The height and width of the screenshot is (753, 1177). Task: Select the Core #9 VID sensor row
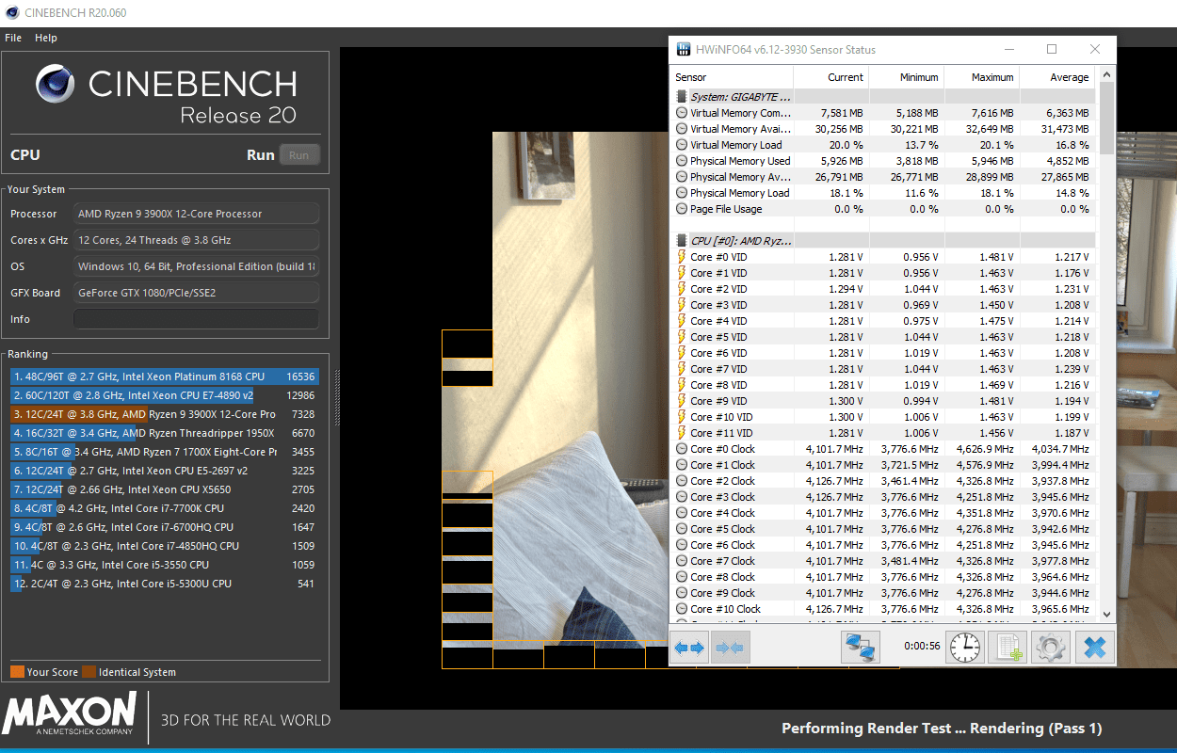pos(883,401)
